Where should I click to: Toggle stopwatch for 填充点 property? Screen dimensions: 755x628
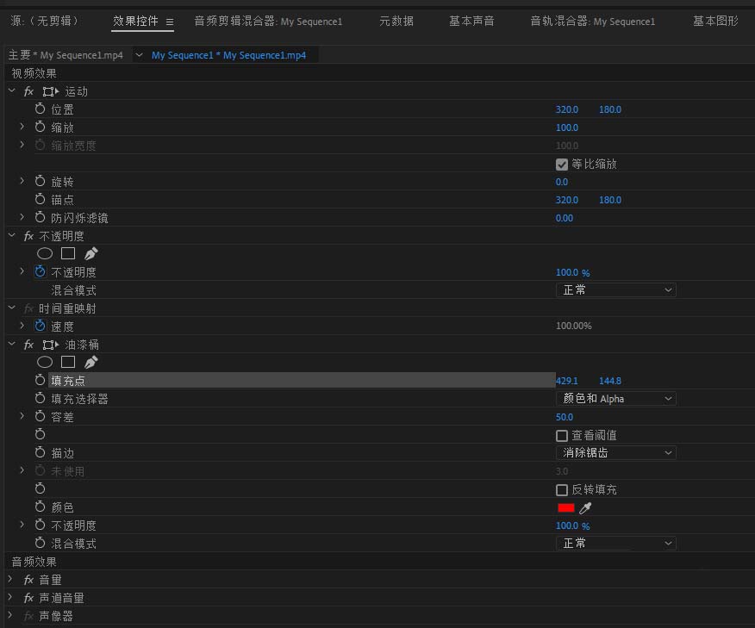click(x=40, y=381)
